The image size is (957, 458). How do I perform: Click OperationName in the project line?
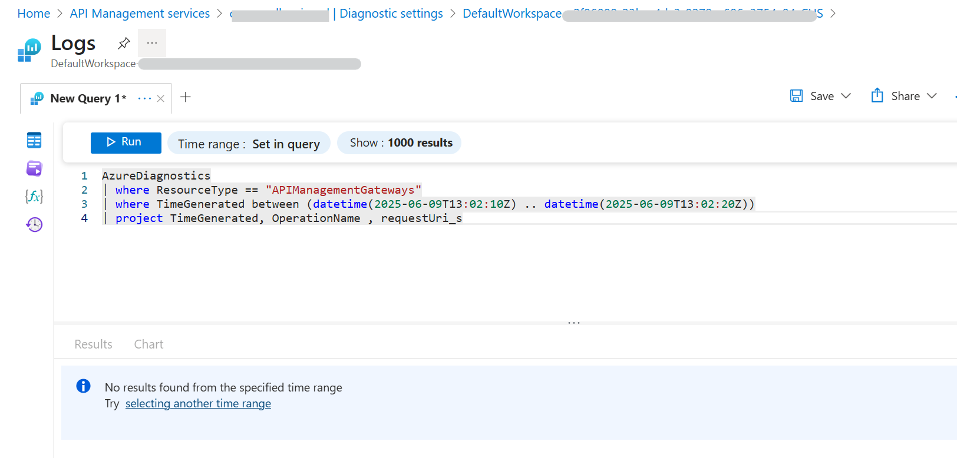(316, 218)
